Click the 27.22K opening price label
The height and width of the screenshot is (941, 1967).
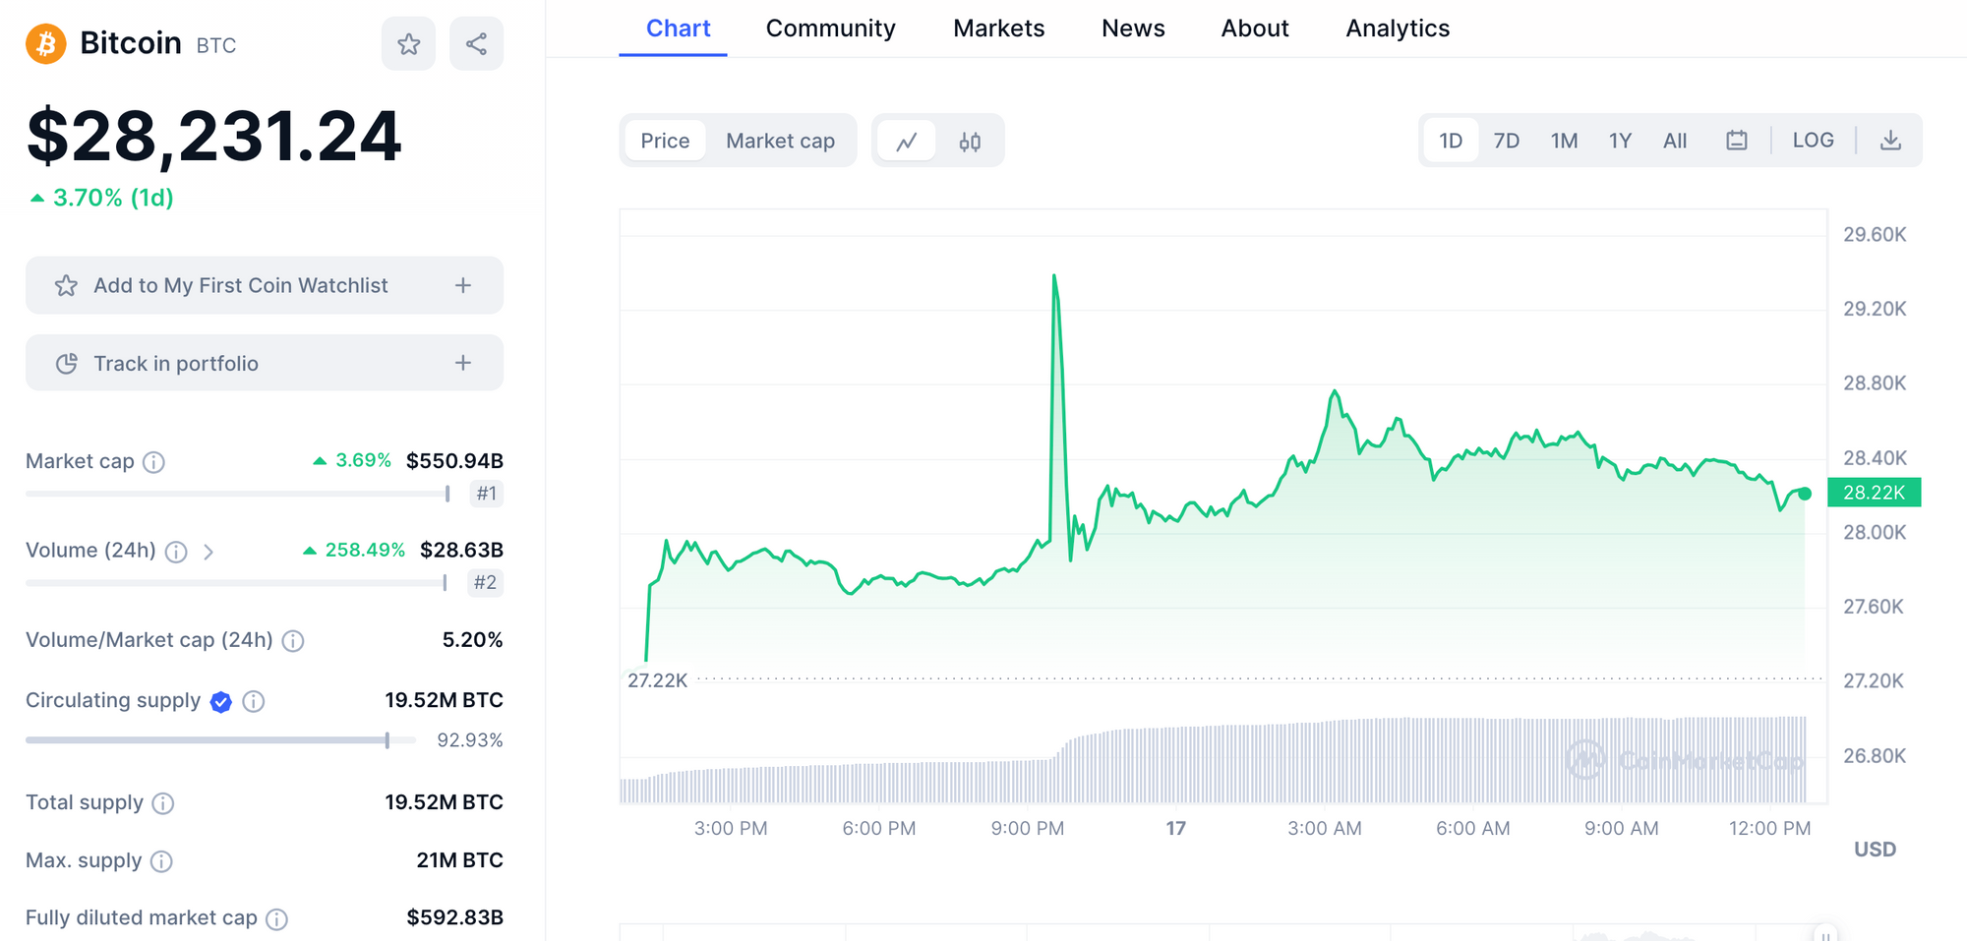point(657,680)
